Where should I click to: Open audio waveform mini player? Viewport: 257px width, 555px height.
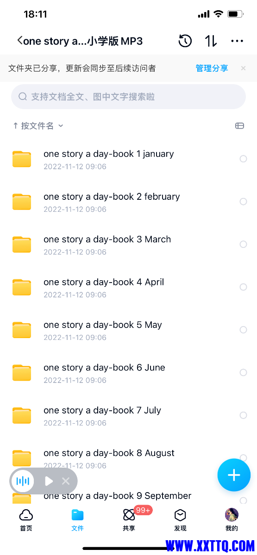23,481
